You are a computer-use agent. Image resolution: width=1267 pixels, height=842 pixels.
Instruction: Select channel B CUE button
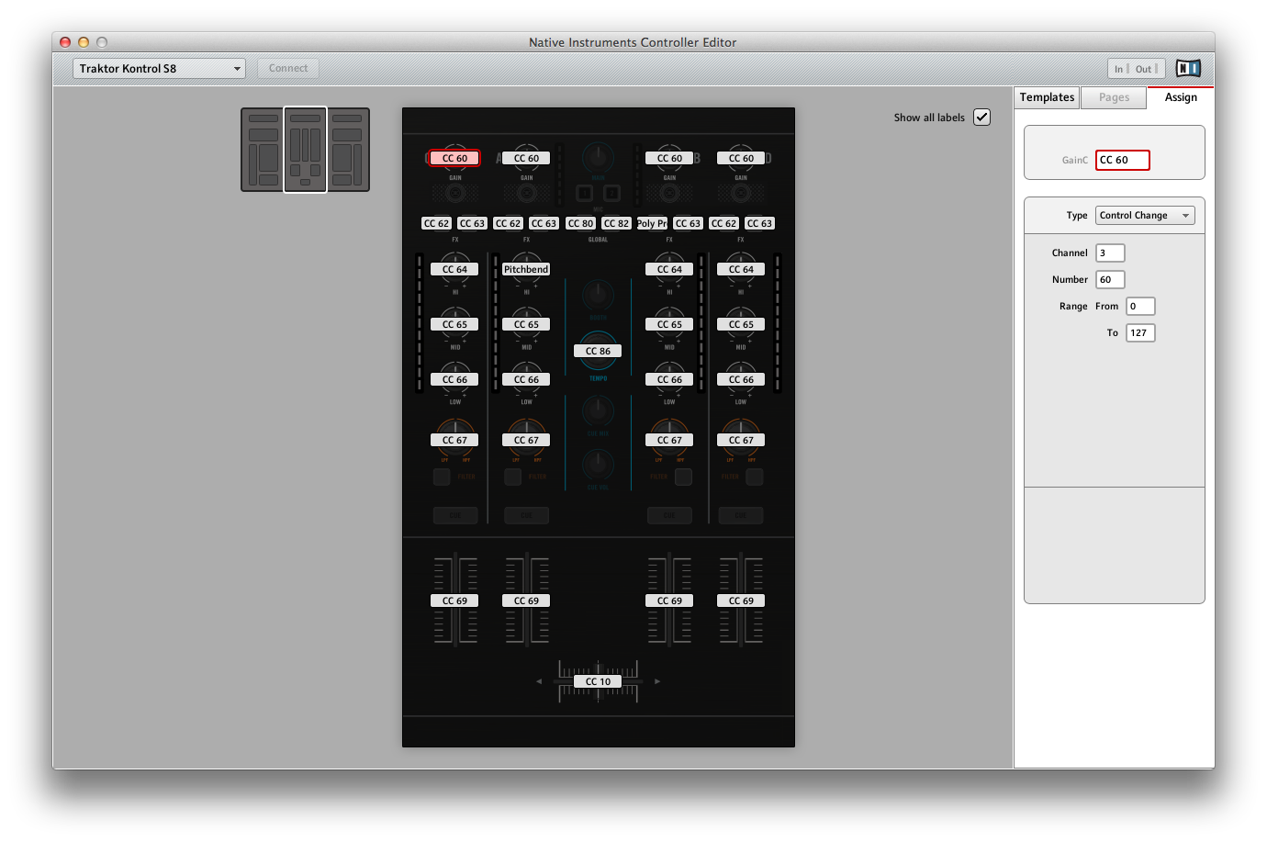point(669,515)
